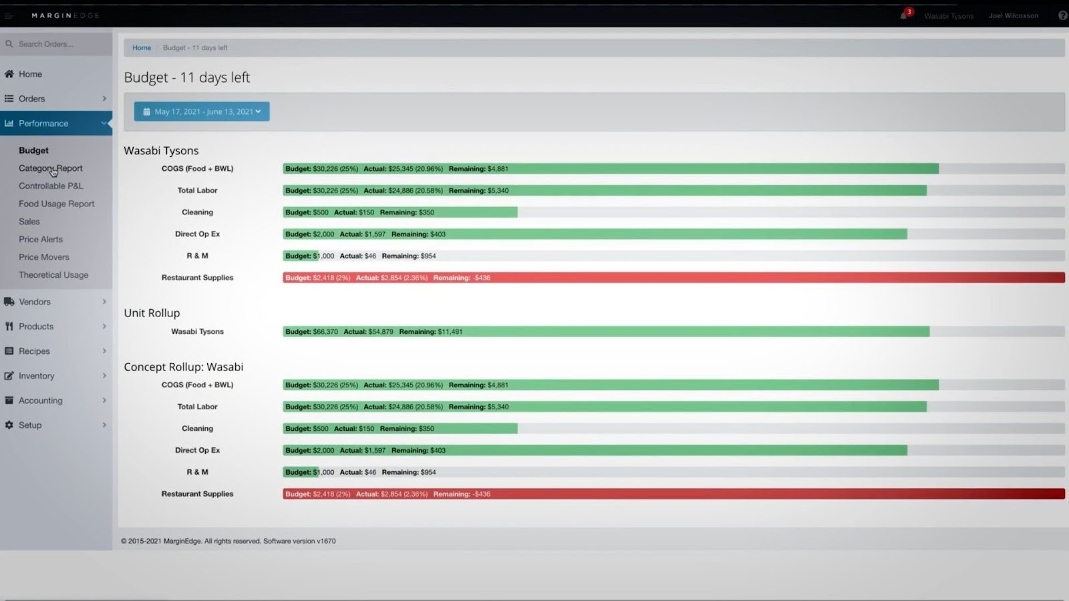
Task: Open the May 17 - June 13 date picker
Action: [x=201, y=112]
